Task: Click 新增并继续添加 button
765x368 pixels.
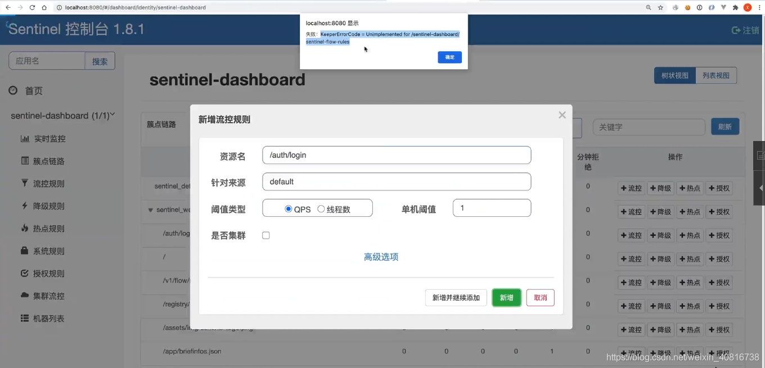Action: (x=456, y=298)
